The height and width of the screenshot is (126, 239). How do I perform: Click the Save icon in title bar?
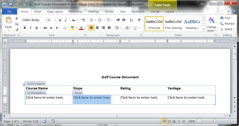[x=11, y=5]
